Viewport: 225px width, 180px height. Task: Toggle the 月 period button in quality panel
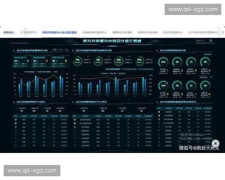61,50
